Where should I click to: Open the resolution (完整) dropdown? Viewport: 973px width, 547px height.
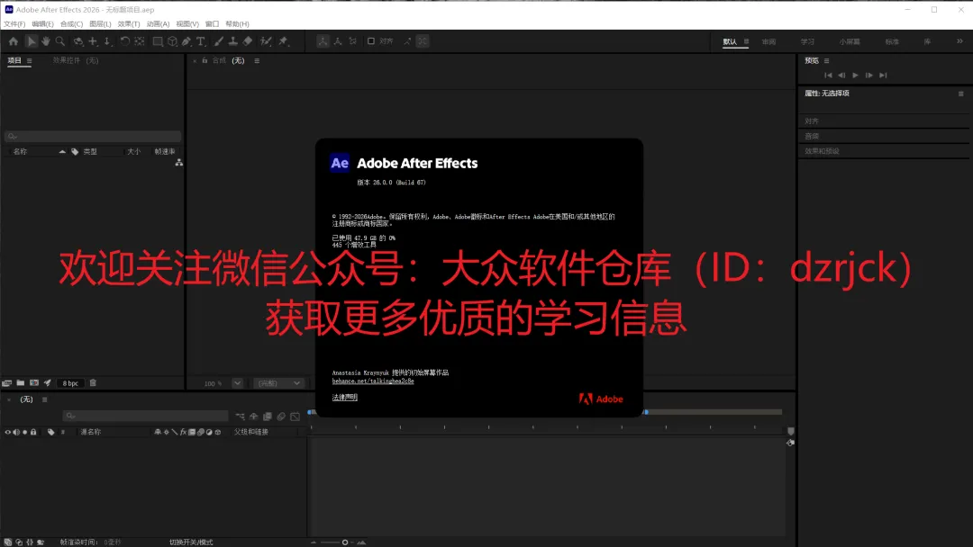point(278,383)
